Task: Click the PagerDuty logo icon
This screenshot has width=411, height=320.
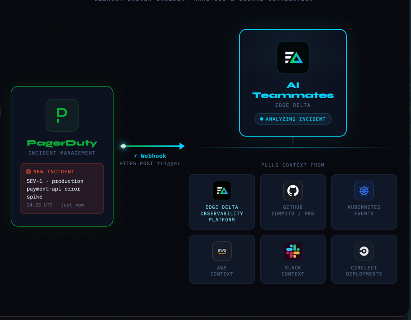Action: 62,115
